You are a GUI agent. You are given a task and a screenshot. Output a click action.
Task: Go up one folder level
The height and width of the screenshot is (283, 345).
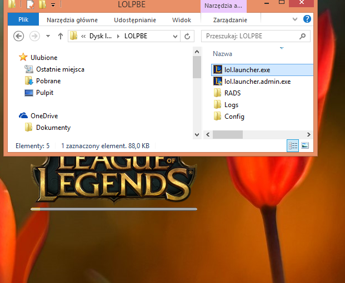61,36
